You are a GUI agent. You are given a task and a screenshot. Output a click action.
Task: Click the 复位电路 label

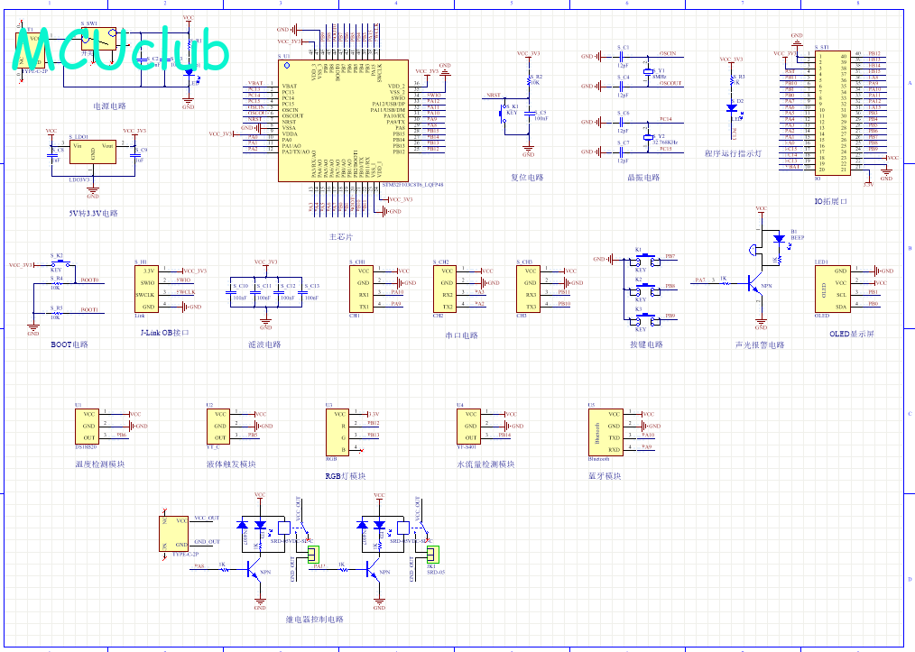[x=527, y=178]
